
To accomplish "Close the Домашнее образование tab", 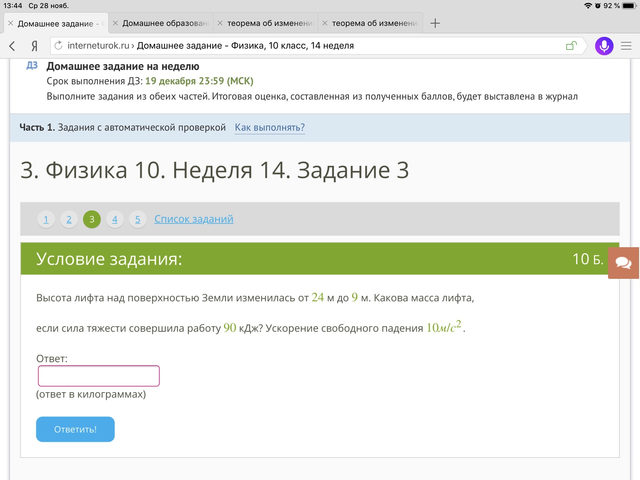I will [115, 23].
